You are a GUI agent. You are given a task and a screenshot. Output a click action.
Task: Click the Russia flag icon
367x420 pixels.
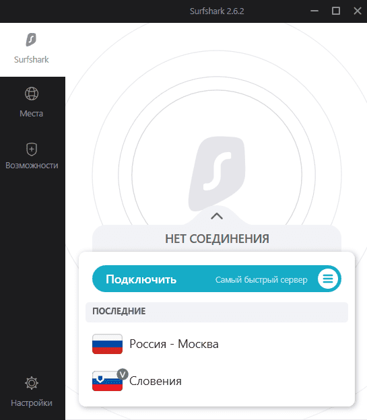point(107,344)
